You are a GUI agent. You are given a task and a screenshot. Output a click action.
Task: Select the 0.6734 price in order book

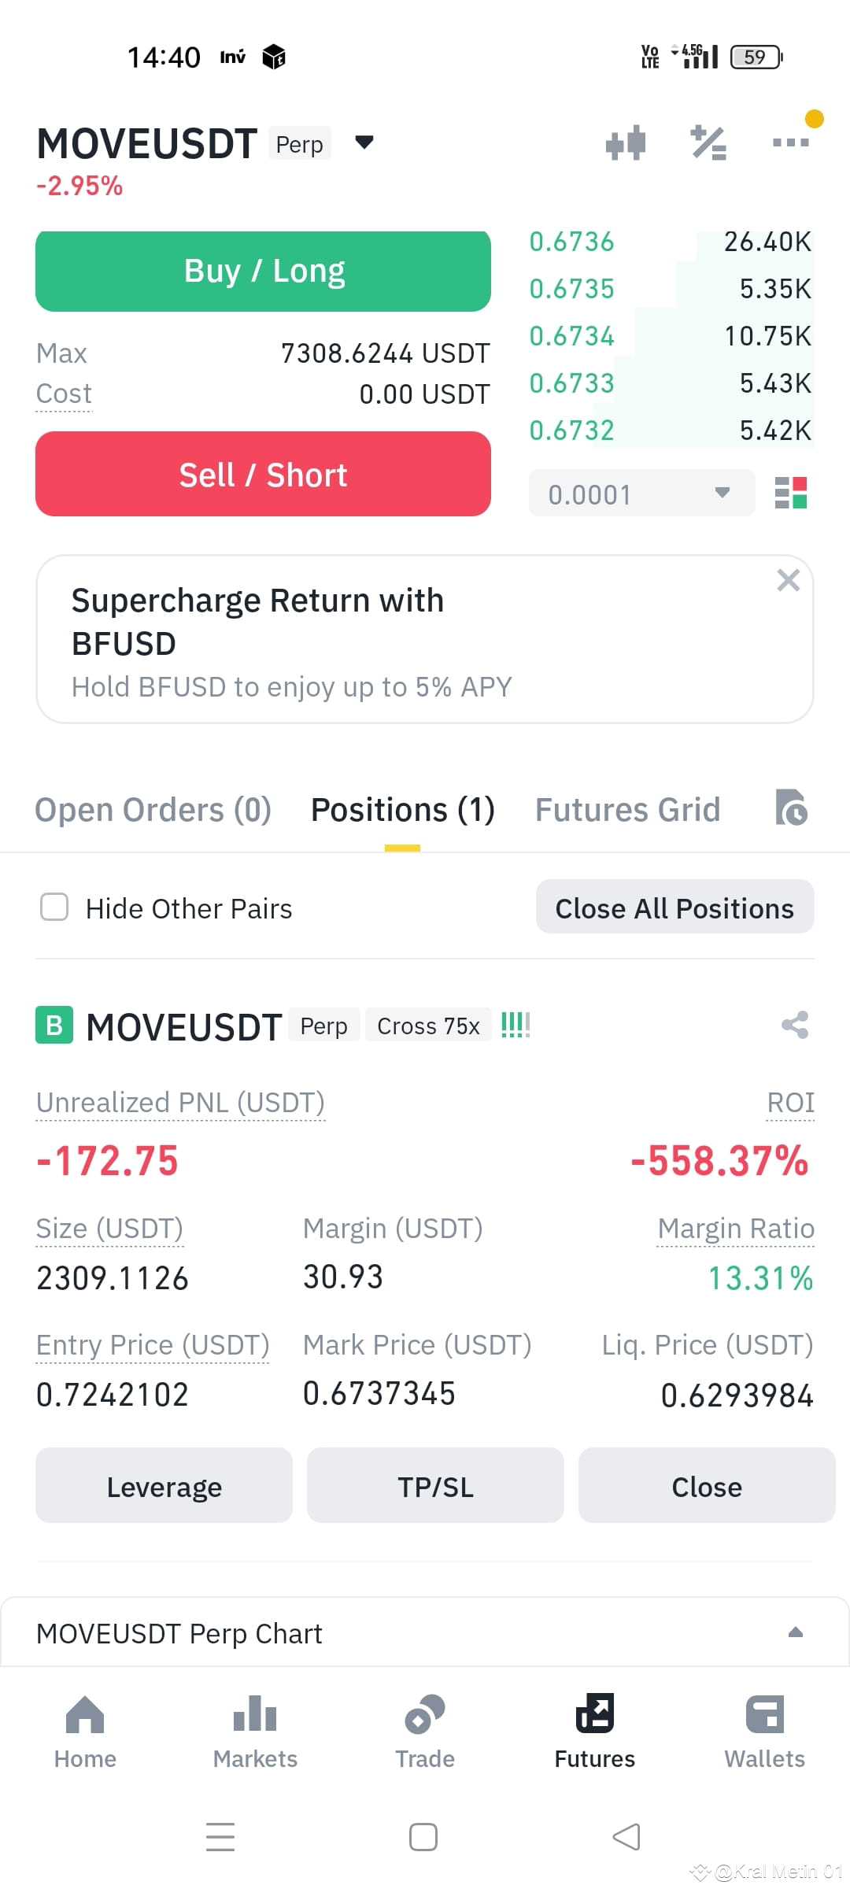571,336
